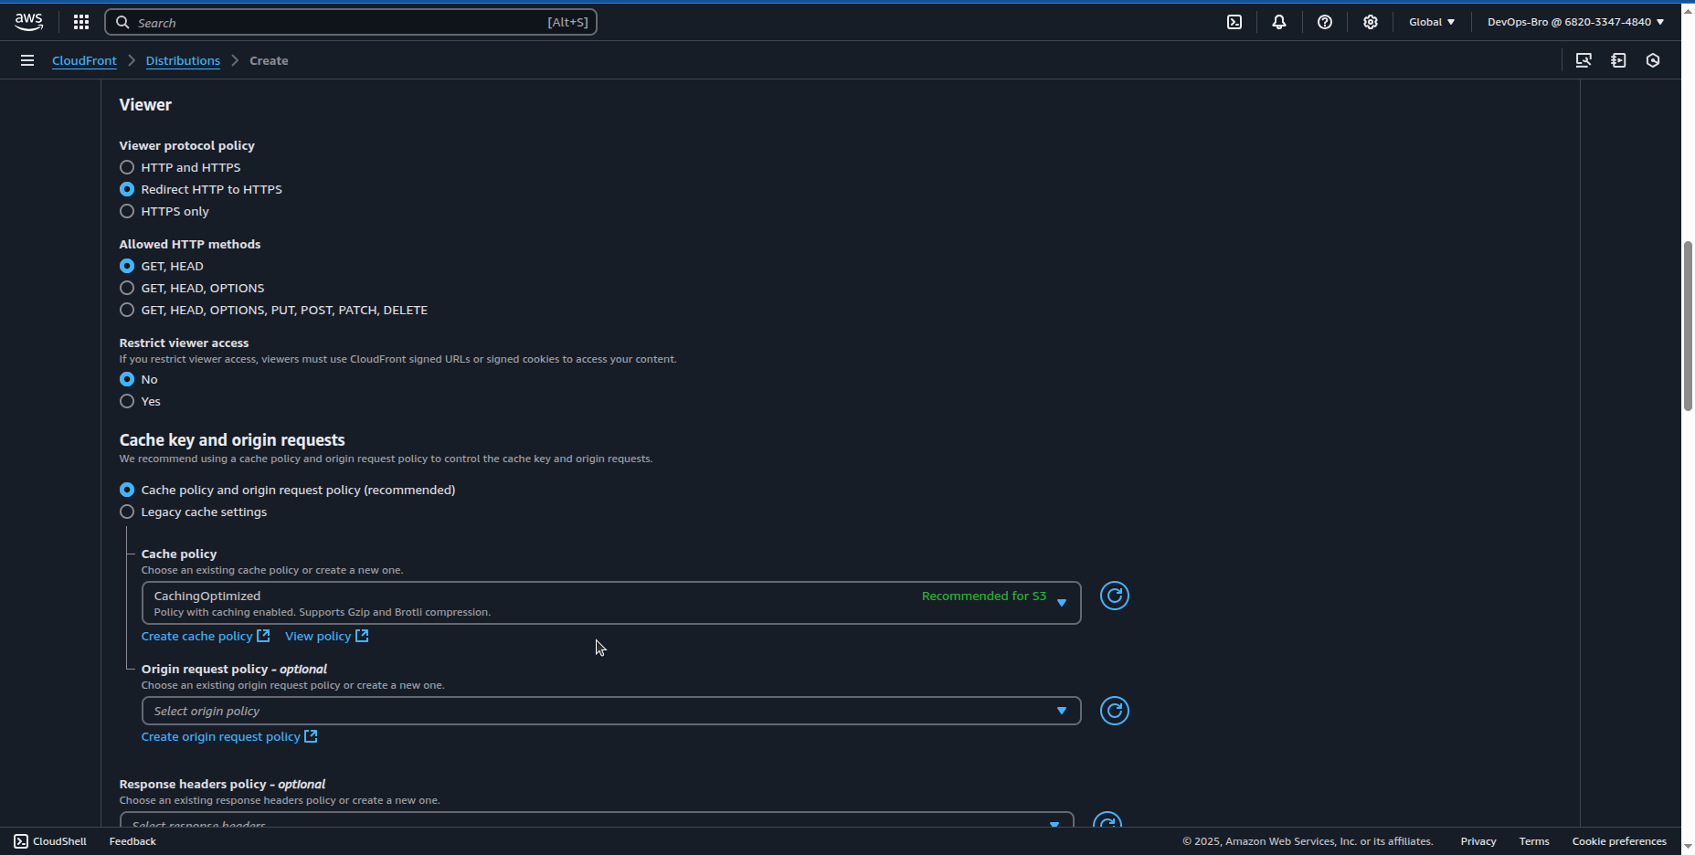This screenshot has width=1695, height=855.
Task: Open the AWS services grid menu
Action: (x=81, y=22)
